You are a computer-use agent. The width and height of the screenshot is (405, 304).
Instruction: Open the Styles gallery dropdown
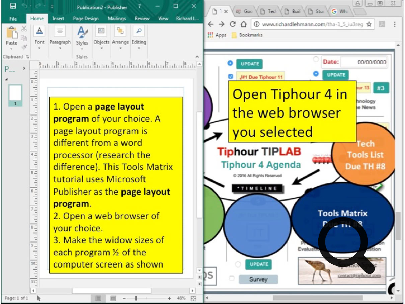[x=82, y=37]
